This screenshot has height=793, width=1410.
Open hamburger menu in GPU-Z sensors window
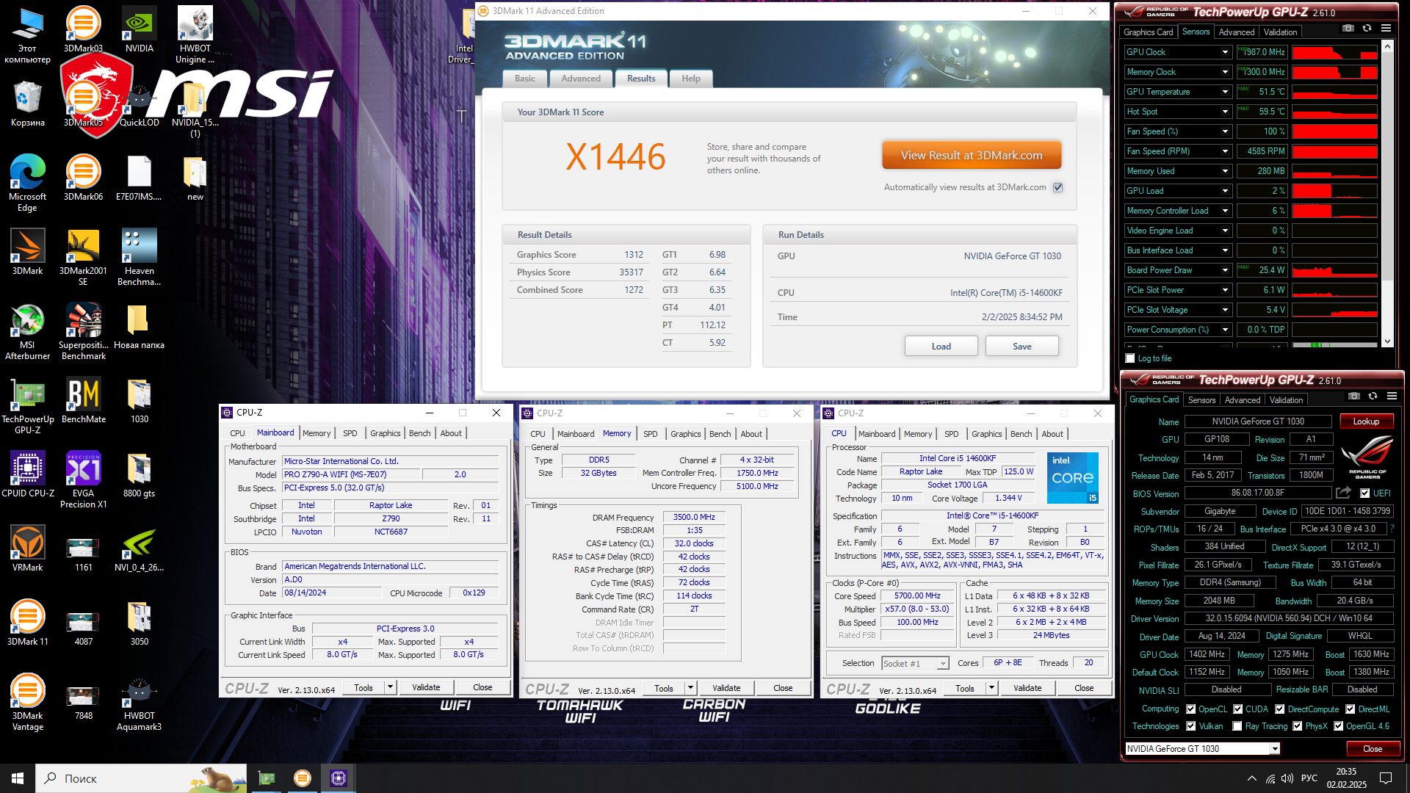(x=1386, y=28)
